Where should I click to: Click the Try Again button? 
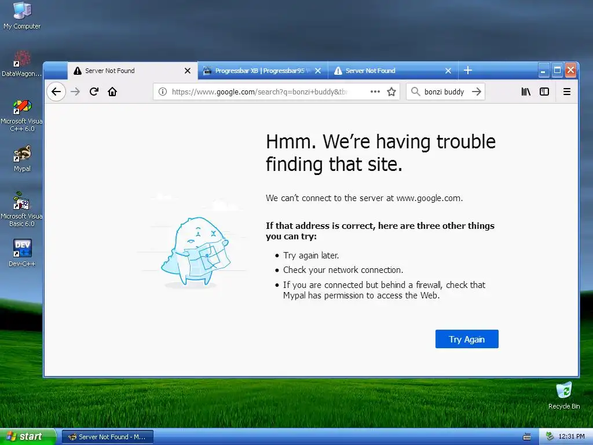467,339
